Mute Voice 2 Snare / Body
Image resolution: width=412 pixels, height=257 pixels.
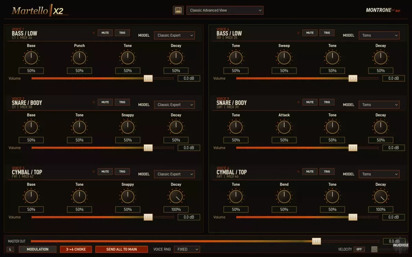[x=105, y=102]
